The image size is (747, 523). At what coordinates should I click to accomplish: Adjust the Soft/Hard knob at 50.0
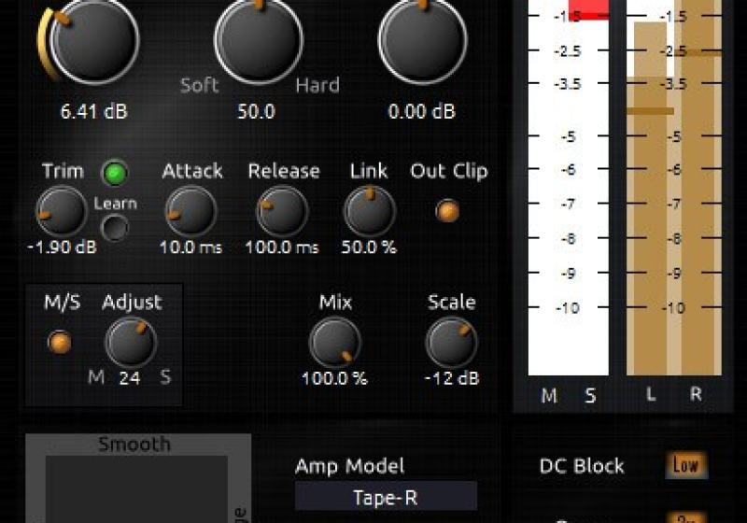[259, 40]
